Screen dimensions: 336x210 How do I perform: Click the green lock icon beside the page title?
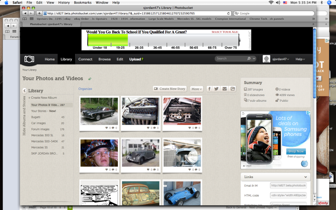click(x=90, y=79)
